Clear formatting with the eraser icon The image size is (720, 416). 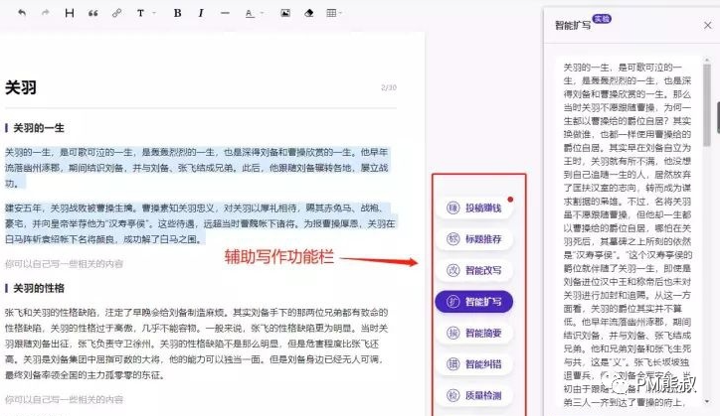pyautogui.click(x=309, y=13)
